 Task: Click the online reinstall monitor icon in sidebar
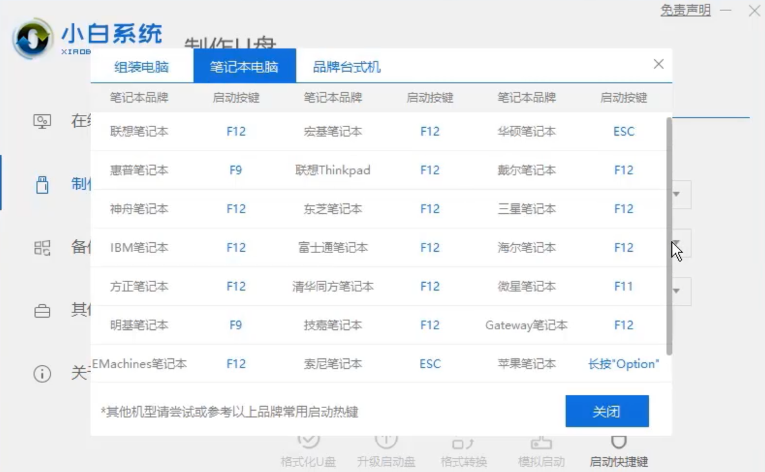[43, 121]
